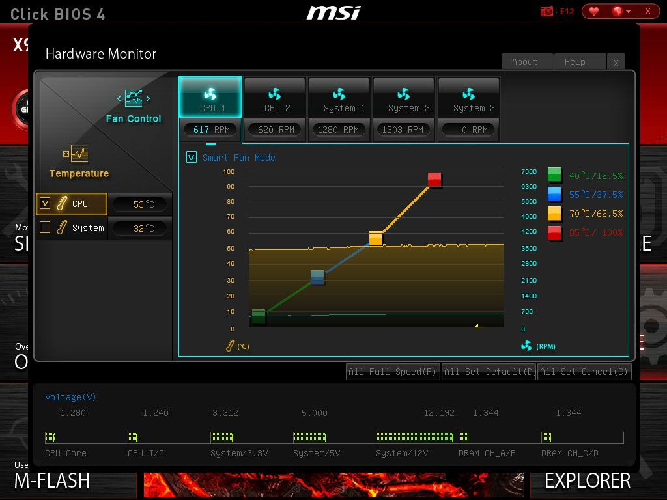Switch to the System 1 fan tab
Viewport: 667px width, 500px height.
tap(339, 98)
